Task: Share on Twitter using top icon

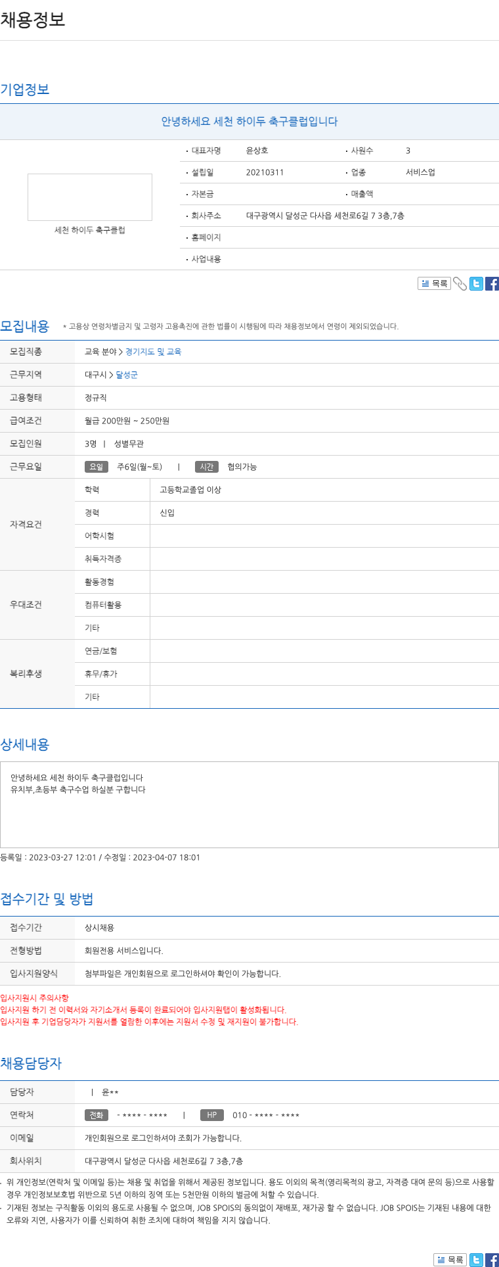Action: click(x=476, y=283)
